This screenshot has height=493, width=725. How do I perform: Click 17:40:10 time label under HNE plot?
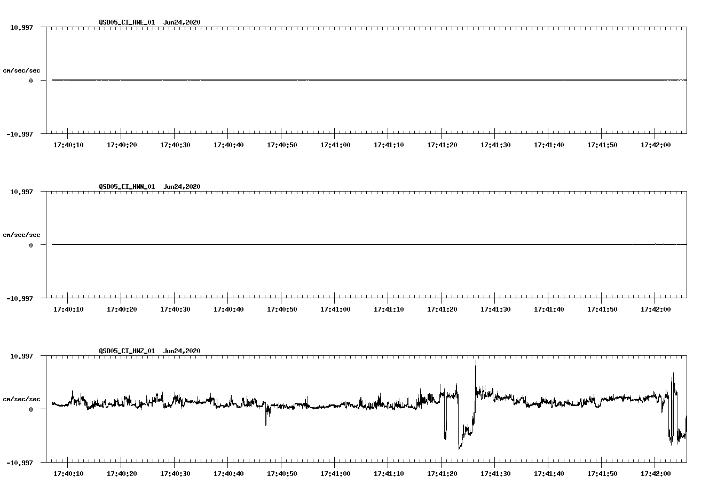tap(68, 145)
